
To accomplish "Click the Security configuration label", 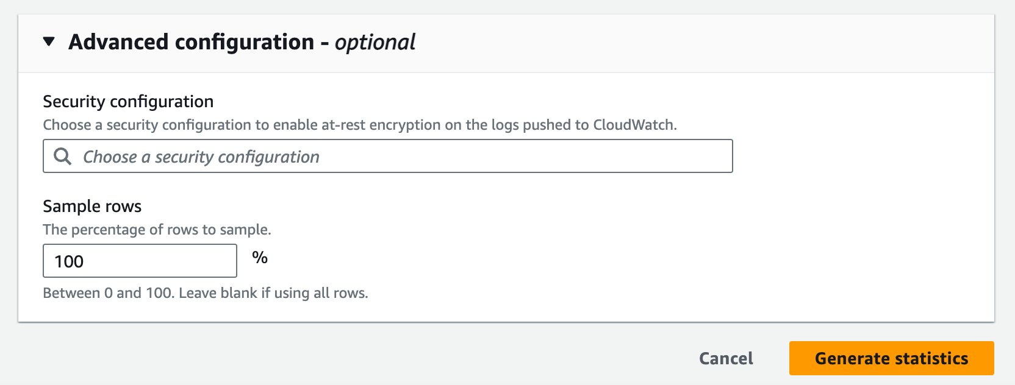I will (x=128, y=101).
